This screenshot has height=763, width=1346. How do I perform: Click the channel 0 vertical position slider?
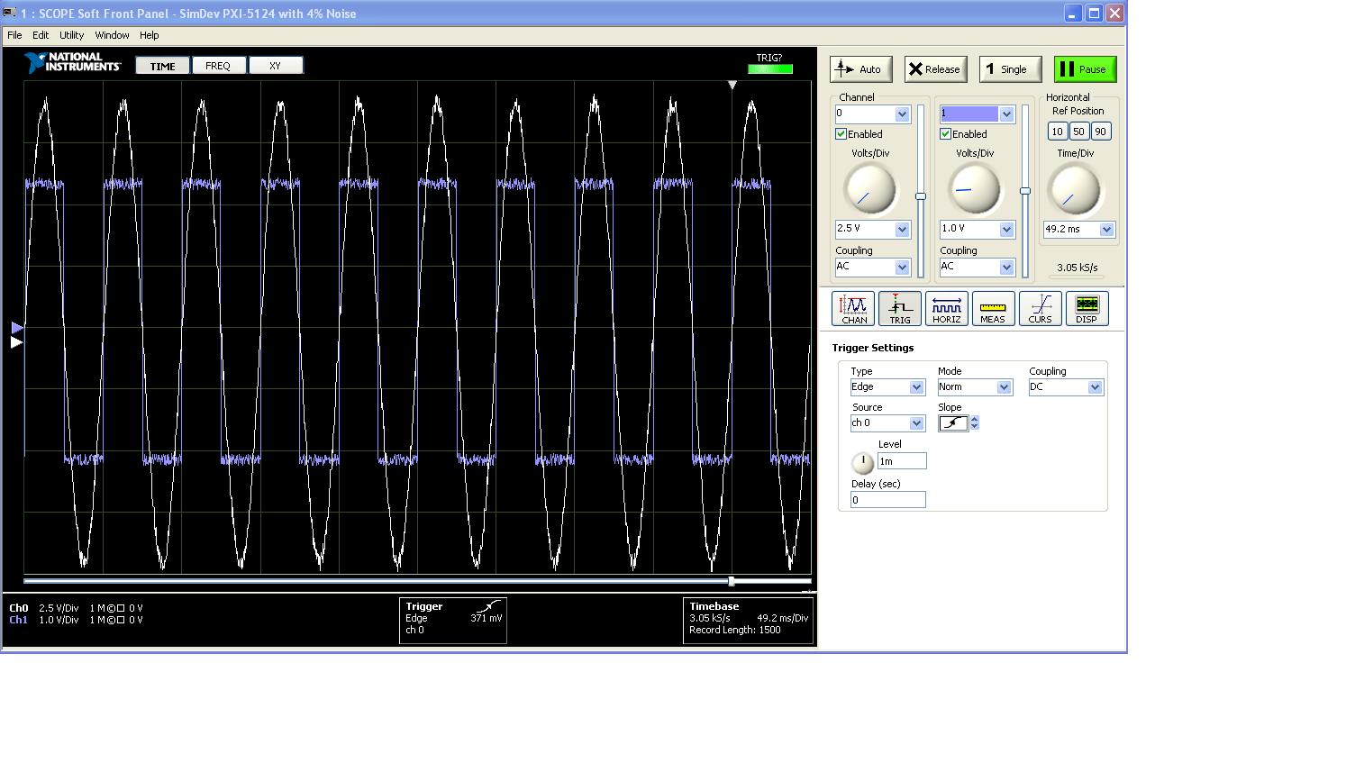tap(921, 195)
